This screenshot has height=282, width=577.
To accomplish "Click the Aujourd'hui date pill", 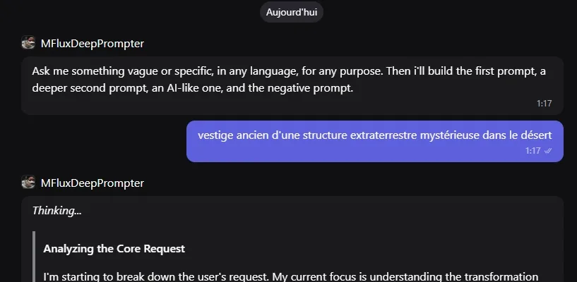I will tap(292, 12).
